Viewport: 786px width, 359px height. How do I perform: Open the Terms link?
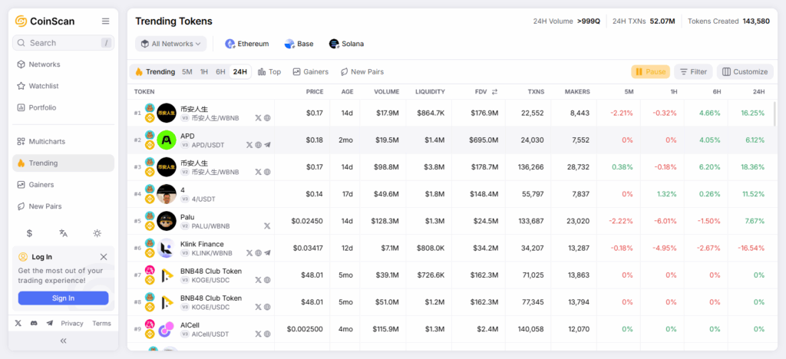102,324
